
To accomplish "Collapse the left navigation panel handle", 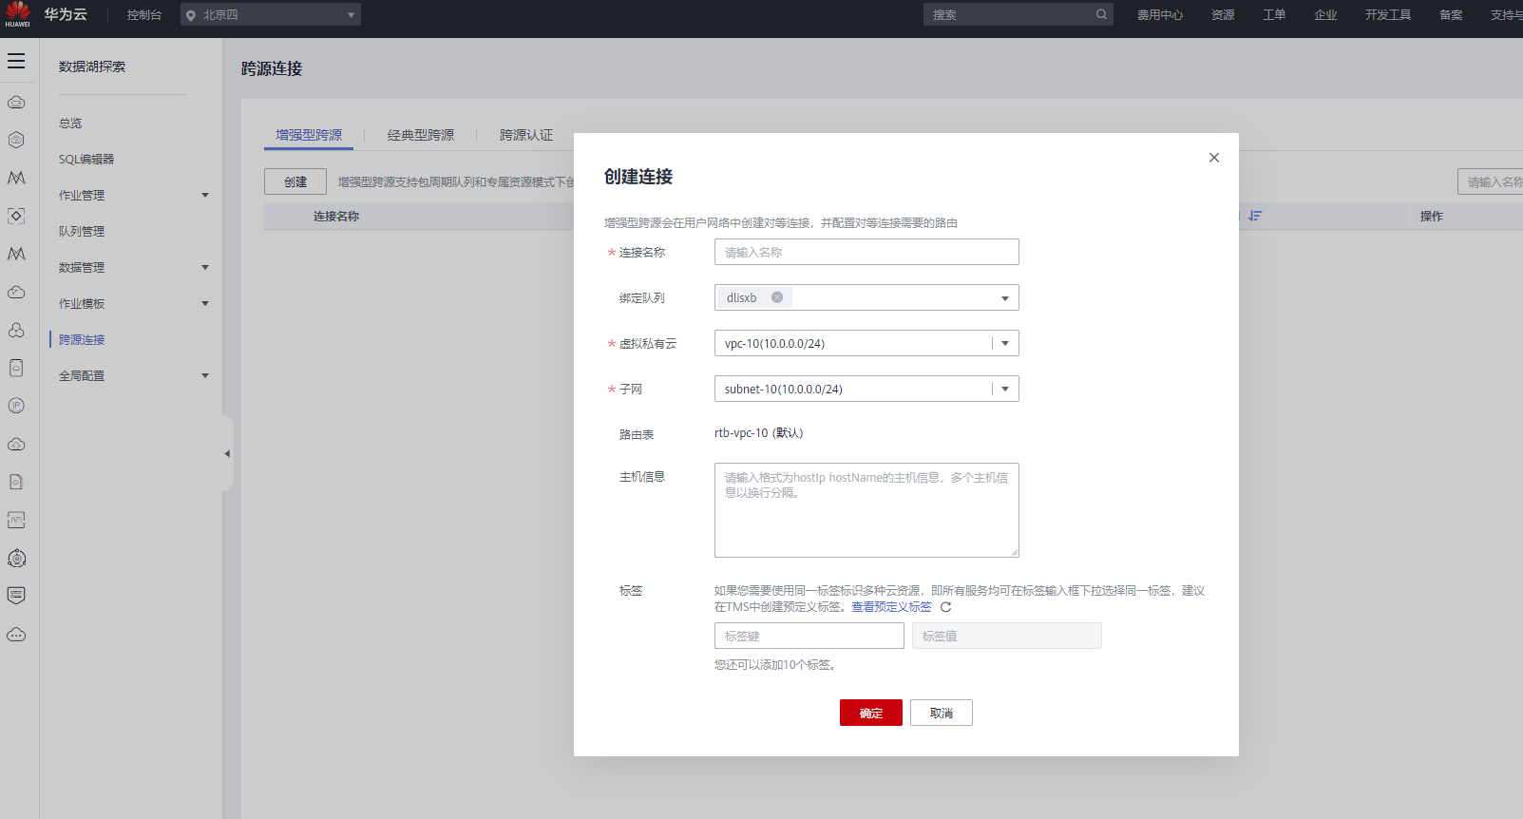I will (x=227, y=453).
